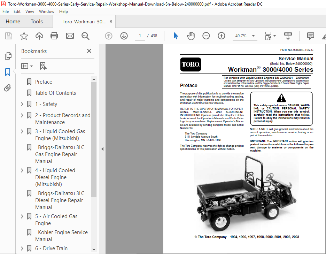Open the Window menu

point(47,11)
